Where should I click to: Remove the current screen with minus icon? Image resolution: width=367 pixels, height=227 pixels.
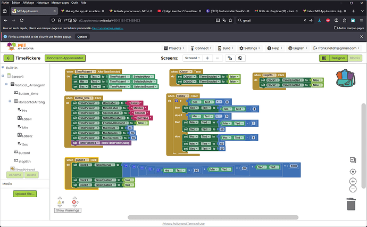click(x=219, y=58)
